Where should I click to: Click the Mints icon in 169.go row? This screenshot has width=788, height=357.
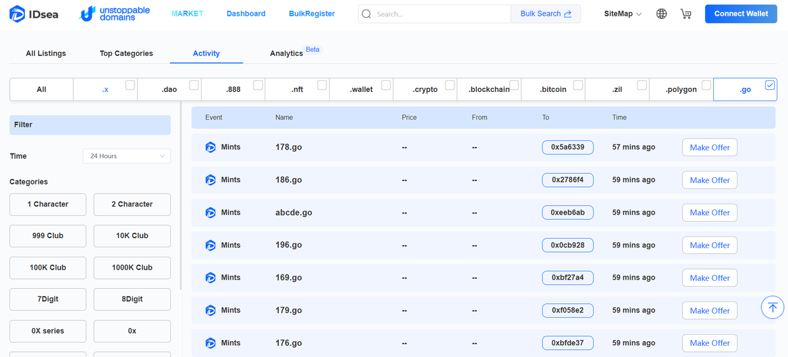tap(211, 278)
